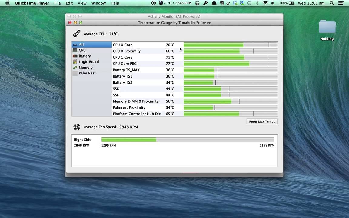This screenshot has height=218, width=349.
Task: Open Notification Center list icon
Action: tap(341, 3)
